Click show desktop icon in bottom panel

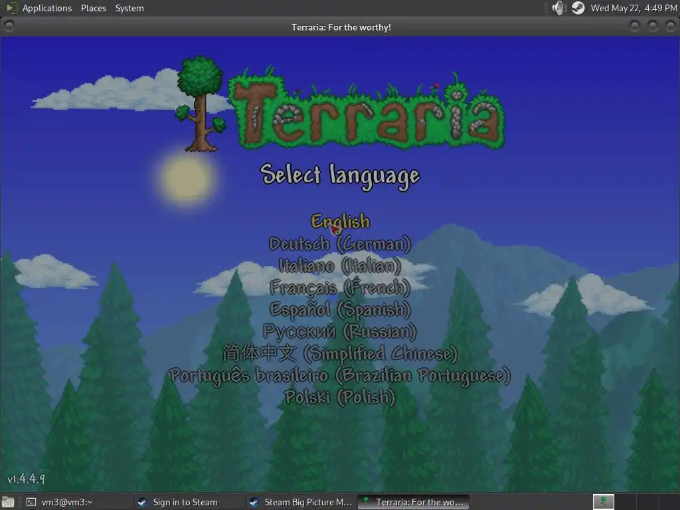7,502
